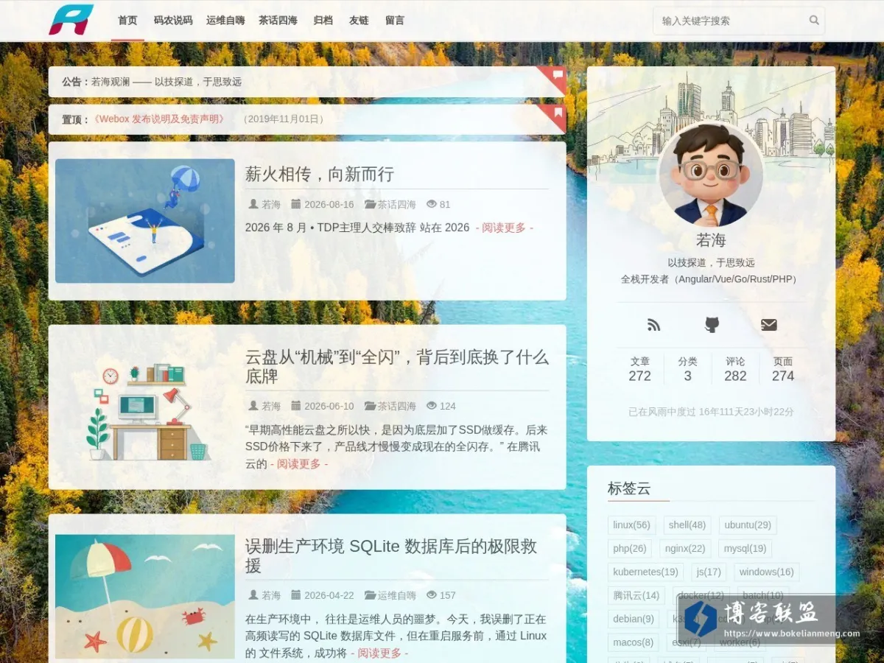Open the 留言 guestbook menu
The image size is (884, 663).
point(395,21)
